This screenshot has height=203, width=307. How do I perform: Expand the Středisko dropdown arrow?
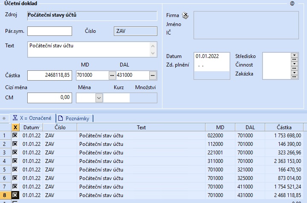click(x=294, y=54)
